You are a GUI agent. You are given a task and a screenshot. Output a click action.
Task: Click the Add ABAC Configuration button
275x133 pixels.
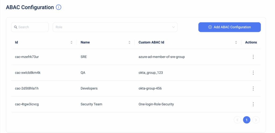(229, 27)
